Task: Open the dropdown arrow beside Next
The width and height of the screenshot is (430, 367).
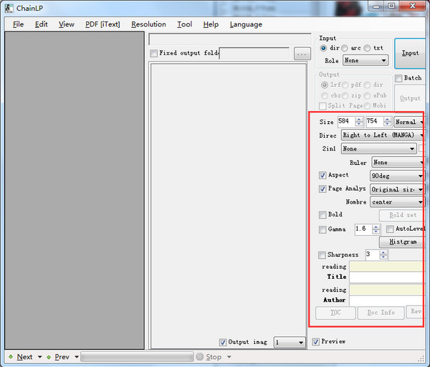Action: click(39, 357)
